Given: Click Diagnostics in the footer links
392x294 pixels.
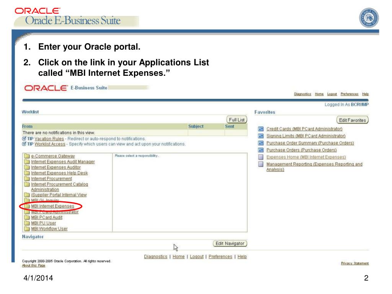Looking at the screenshot, I should (155, 257).
